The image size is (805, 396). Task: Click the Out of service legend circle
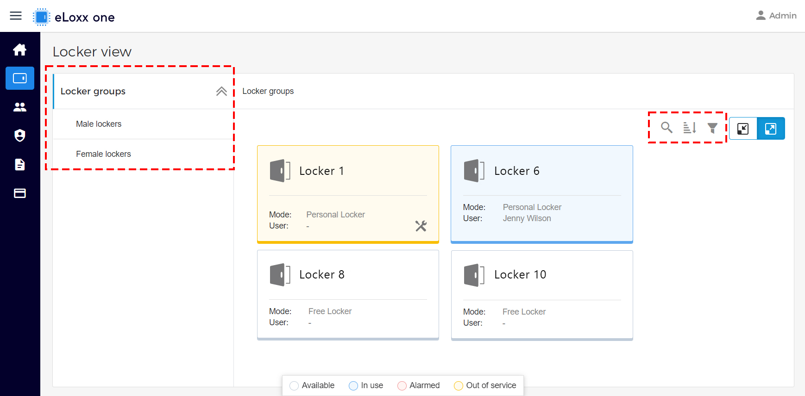[459, 386]
